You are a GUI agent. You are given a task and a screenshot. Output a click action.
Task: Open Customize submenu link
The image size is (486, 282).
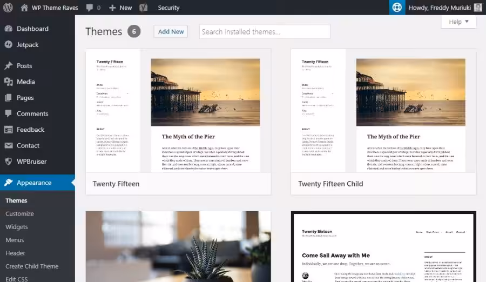pos(19,213)
